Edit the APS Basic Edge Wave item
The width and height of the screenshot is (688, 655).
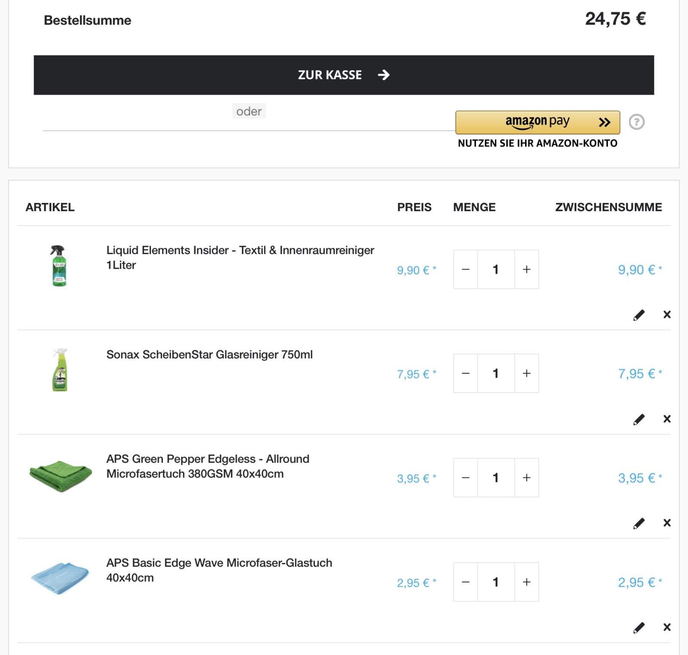pos(639,628)
